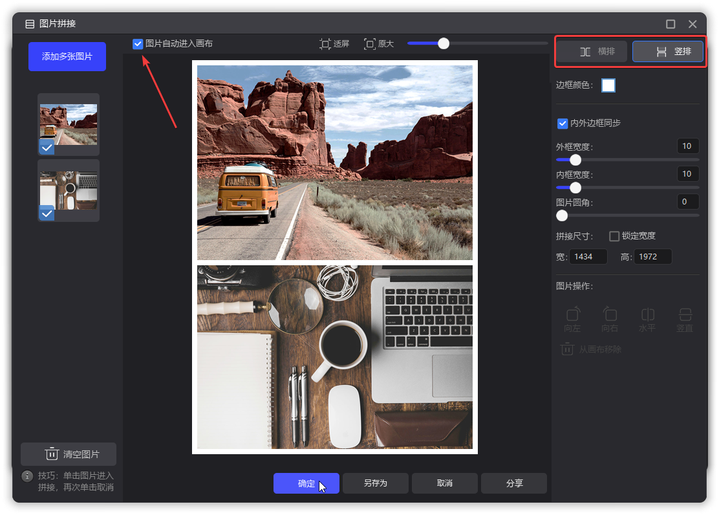Click the 宽 width input field
The height and width of the screenshot is (515, 719).
point(589,257)
